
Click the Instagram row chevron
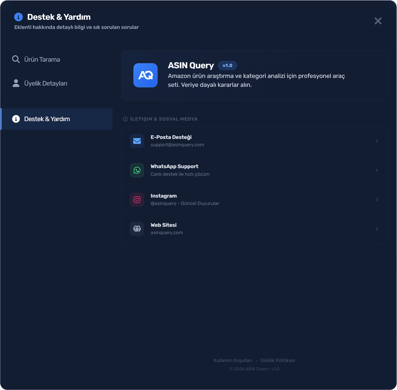377,200
